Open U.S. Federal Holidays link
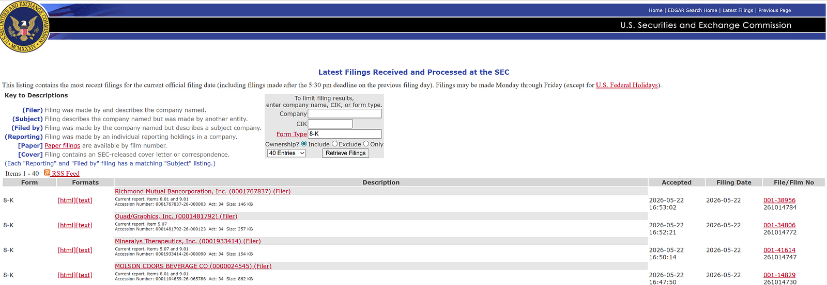The width and height of the screenshot is (827, 285). [x=626, y=85]
